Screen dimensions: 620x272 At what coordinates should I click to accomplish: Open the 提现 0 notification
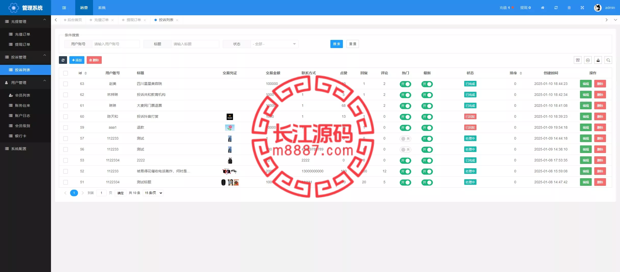(525, 8)
